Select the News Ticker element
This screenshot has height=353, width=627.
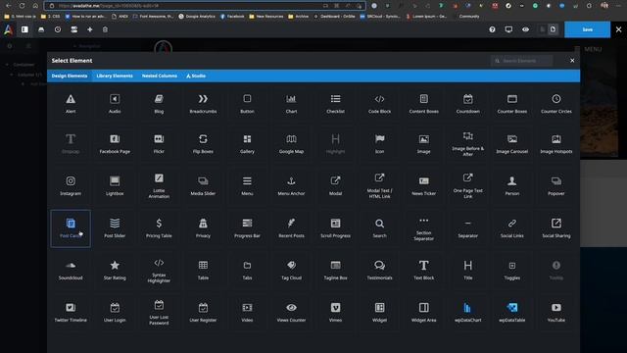tap(424, 185)
